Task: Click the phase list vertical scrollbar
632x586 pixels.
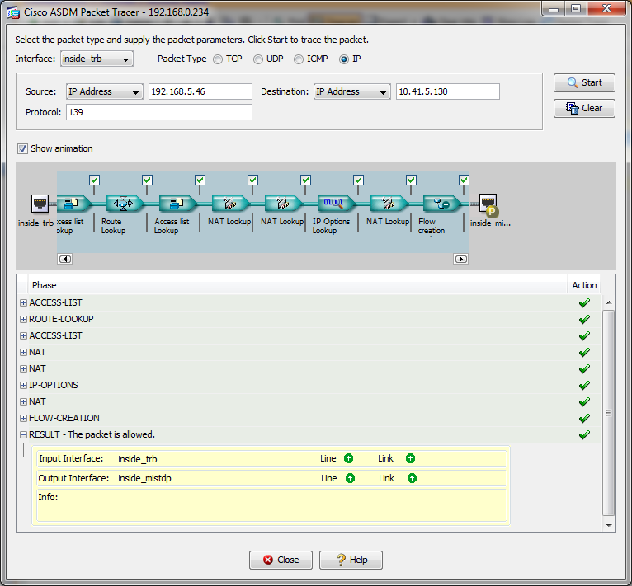Action: point(609,413)
